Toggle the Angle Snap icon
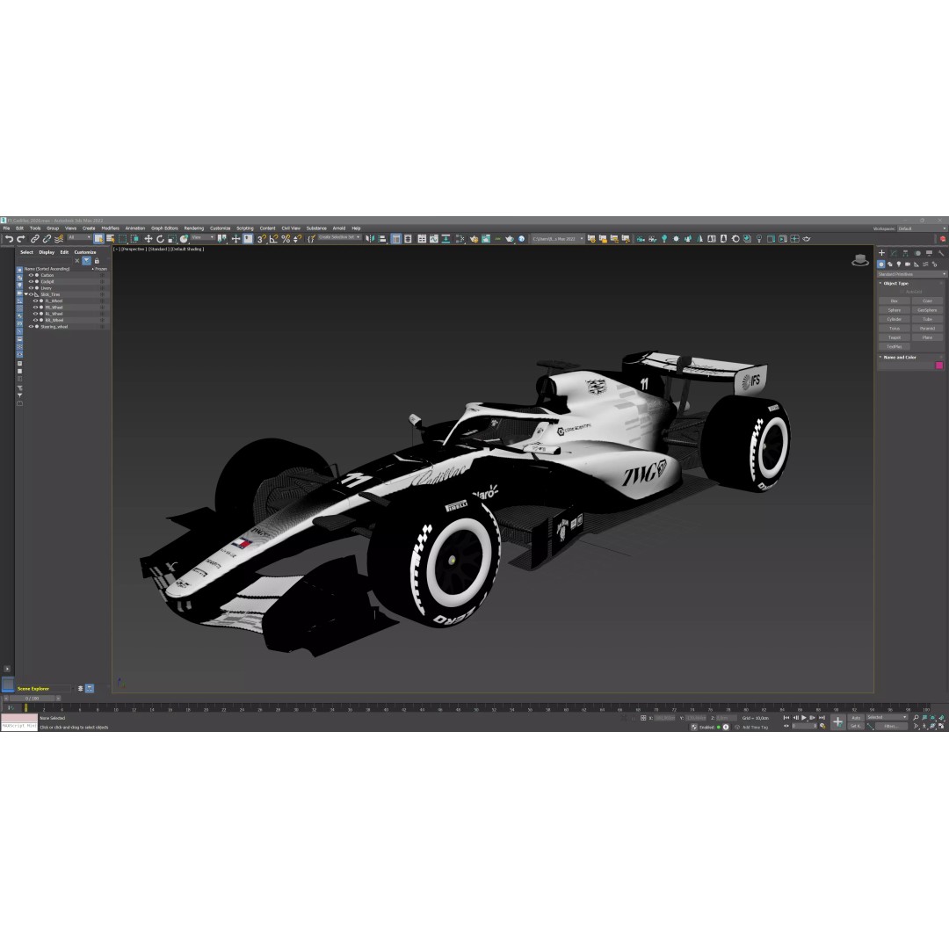 pos(273,238)
